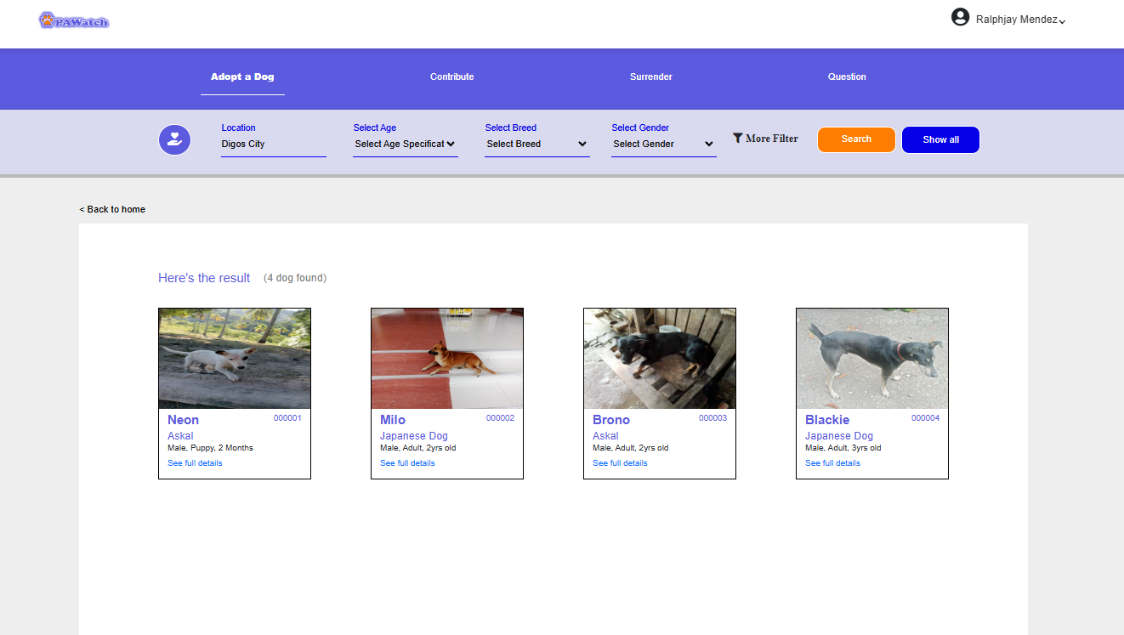Open Neon's white puppy photo
This screenshot has height=635, width=1124.
point(235,359)
